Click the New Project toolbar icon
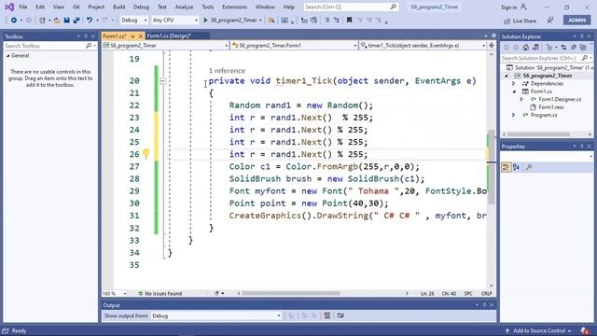The width and height of the screenshot is (597, 336). click(x=42, y=21)
